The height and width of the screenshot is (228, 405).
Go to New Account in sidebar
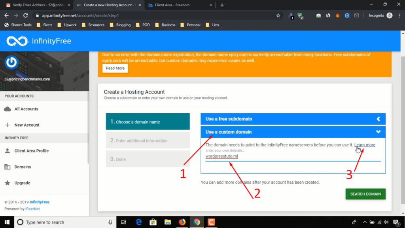pyautogui.click(x=44, y=125)
